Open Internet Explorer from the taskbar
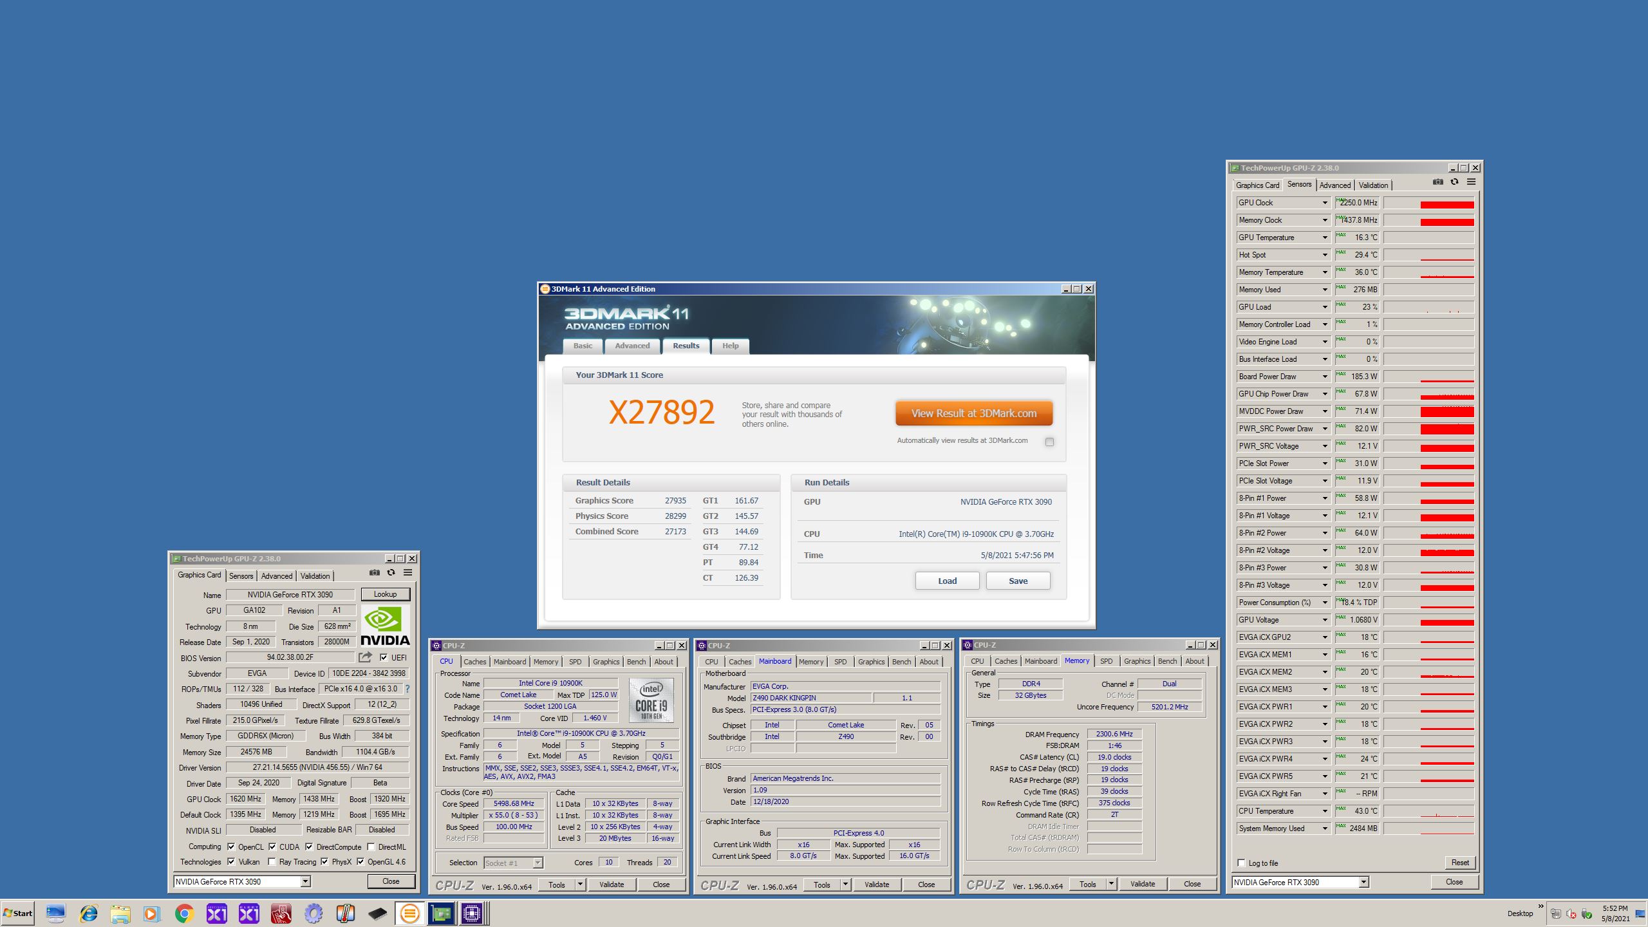The width and height of the screenshot is (1648, 927). [88, 913]
